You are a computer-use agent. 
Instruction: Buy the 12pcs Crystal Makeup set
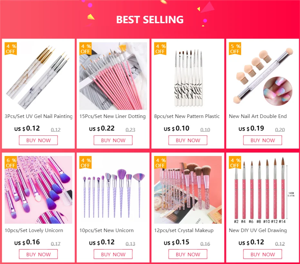coord(188,254)
